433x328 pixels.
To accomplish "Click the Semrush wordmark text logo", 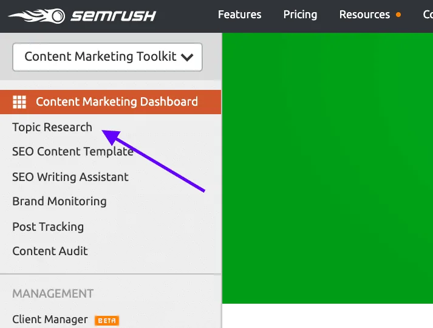I will pos(113,16).
